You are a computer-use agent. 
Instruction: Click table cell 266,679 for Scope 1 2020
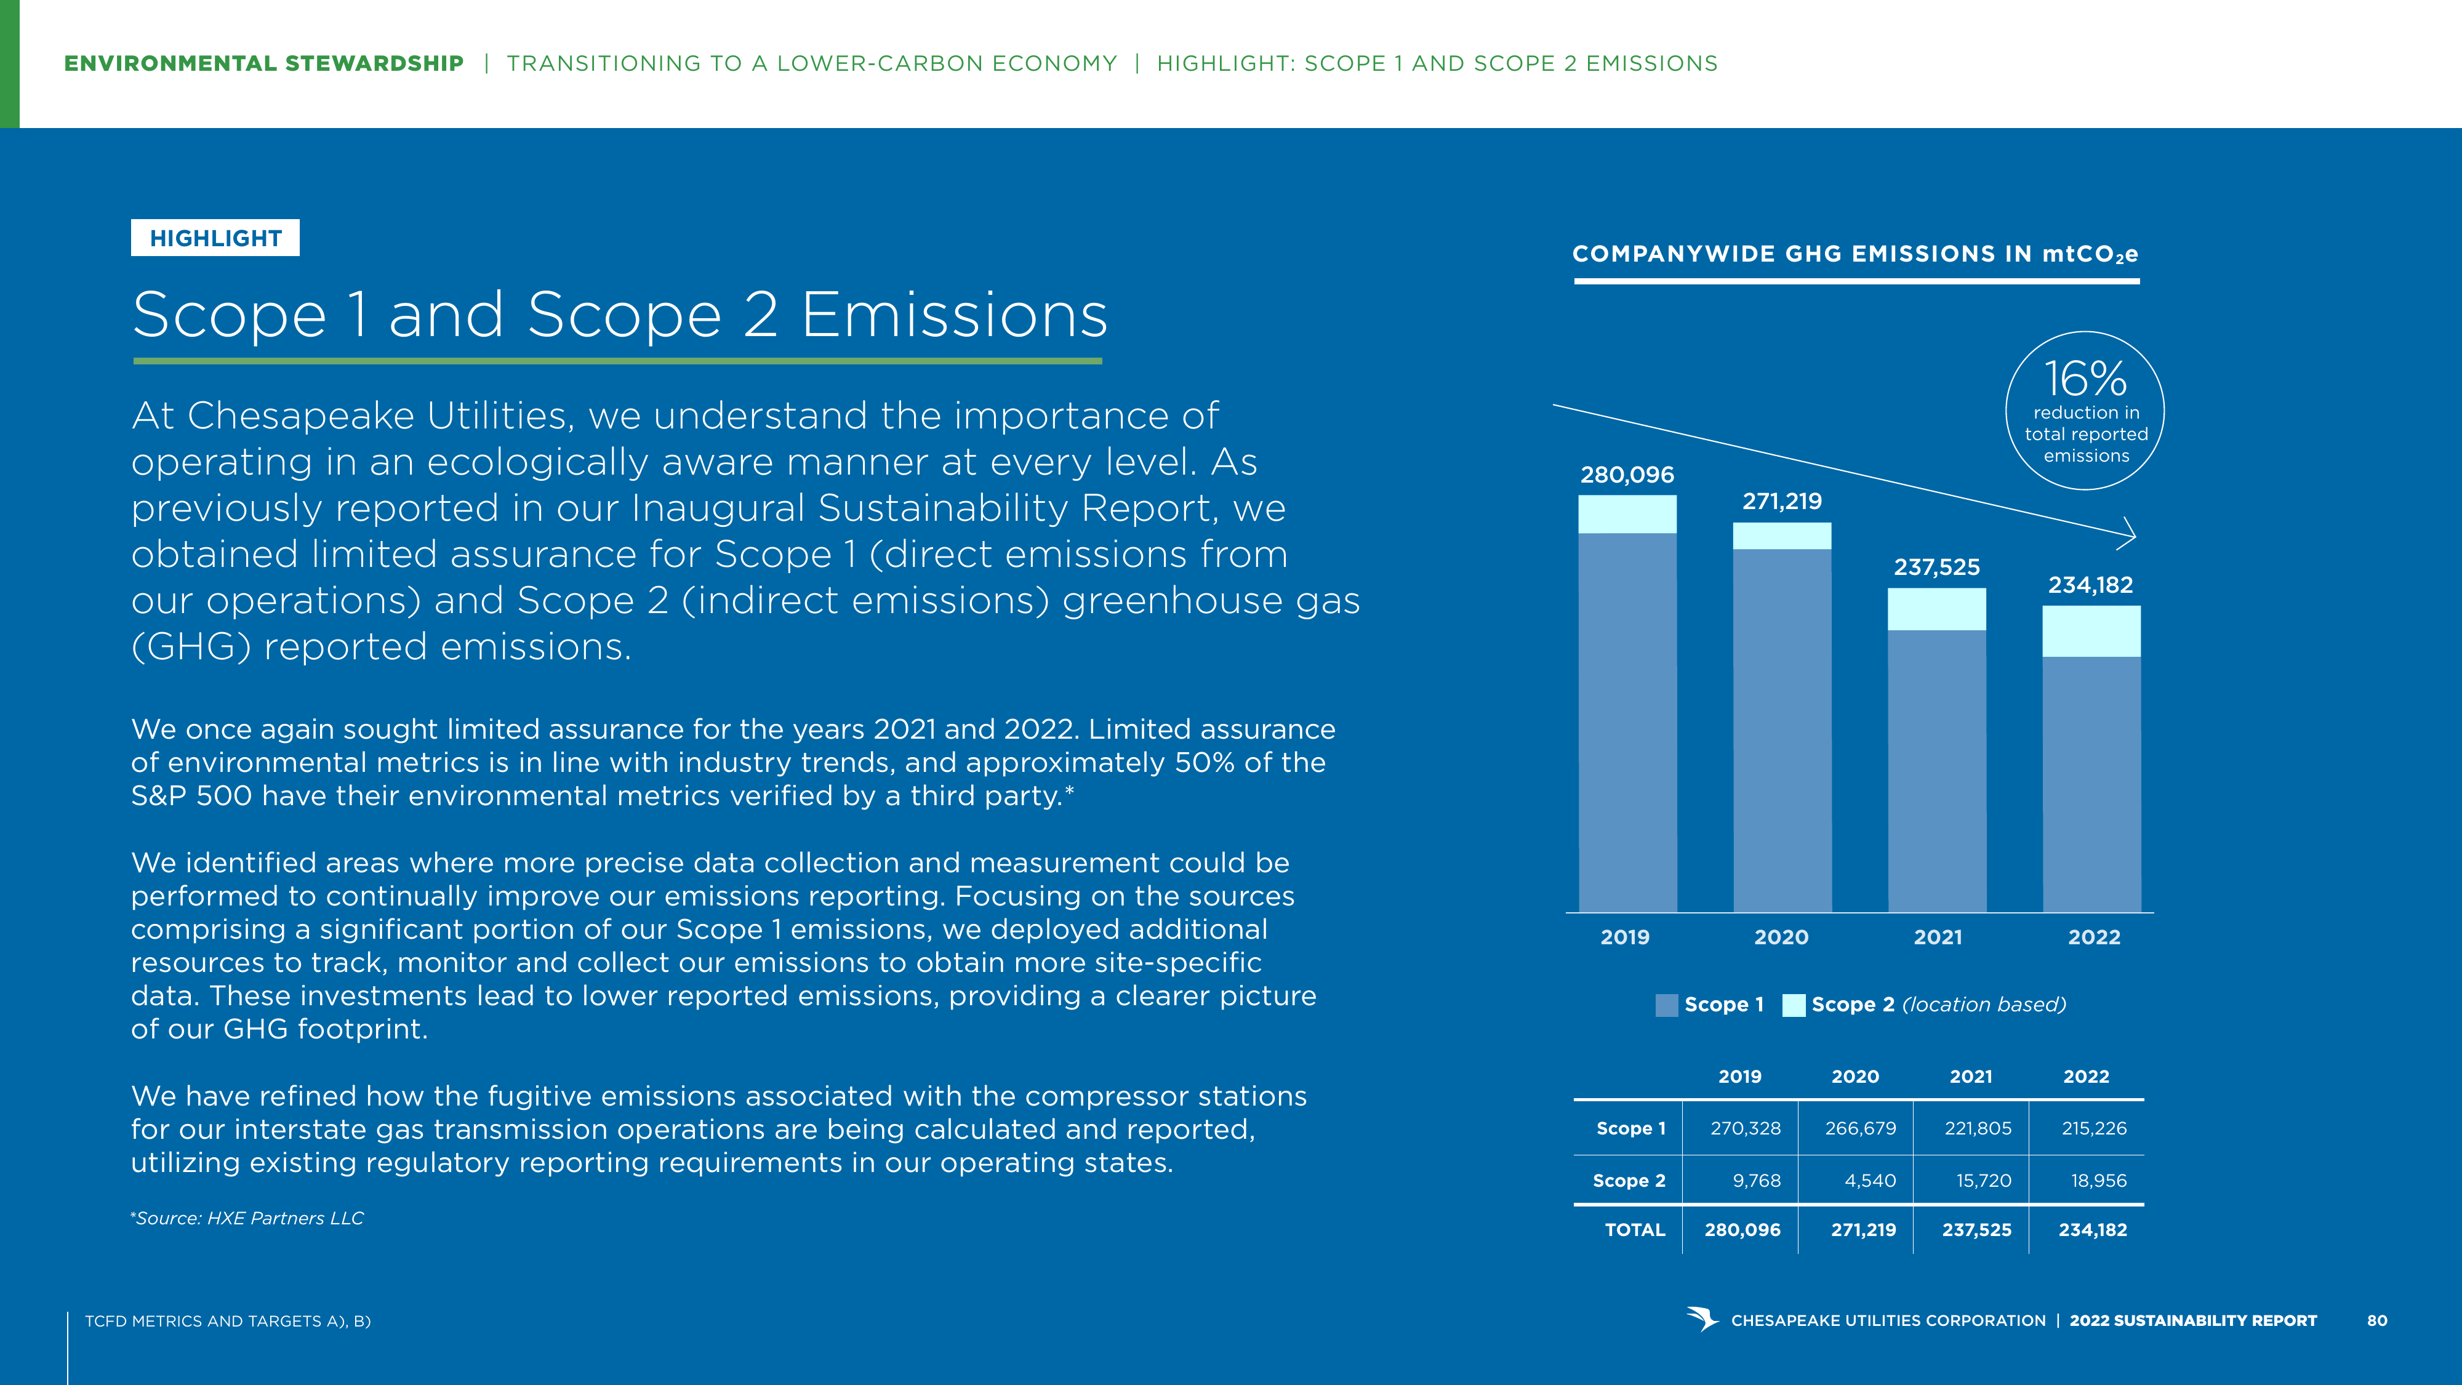[x=1860, y=1129]
